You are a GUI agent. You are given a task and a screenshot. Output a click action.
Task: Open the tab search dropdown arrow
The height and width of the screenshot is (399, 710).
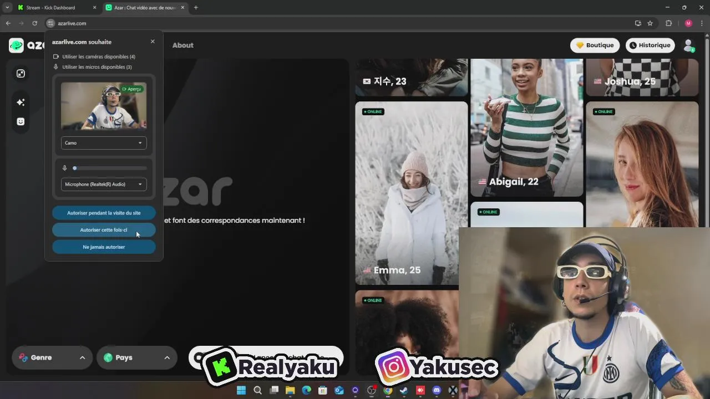point(7,8)
